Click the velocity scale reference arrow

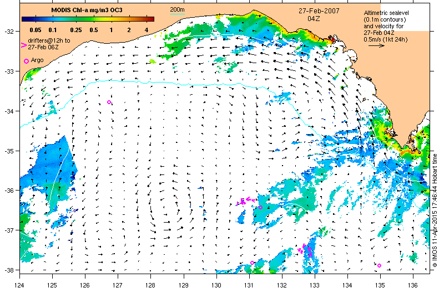click(377, 45)
